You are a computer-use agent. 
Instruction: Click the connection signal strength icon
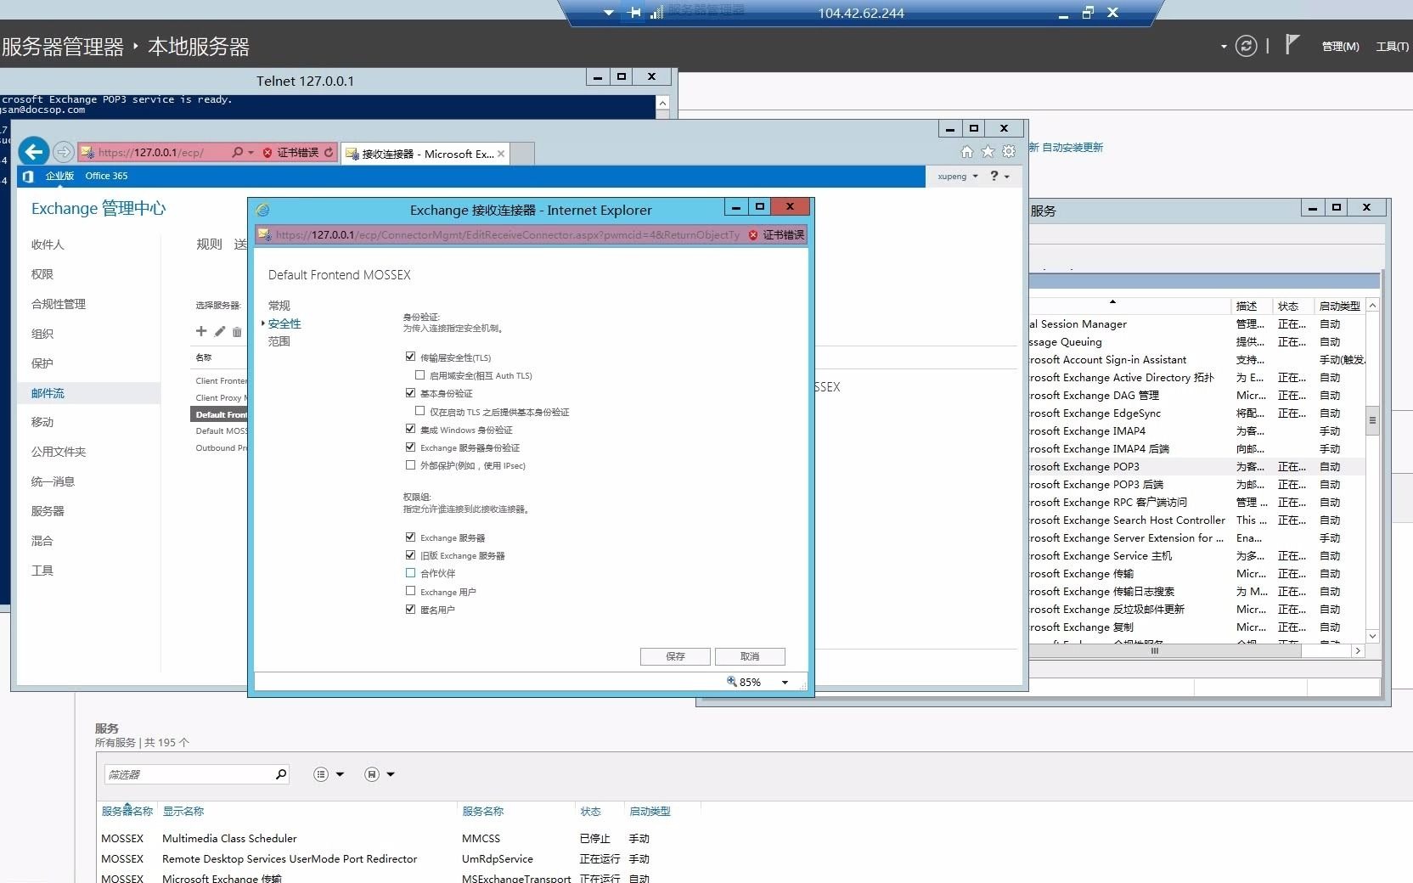click(656, 13)
